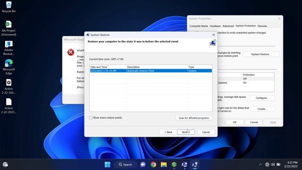Click the Protection column header in drives list

tap(249, 75)
